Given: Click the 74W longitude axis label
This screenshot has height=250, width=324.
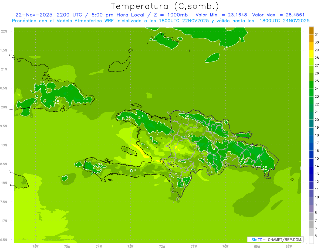Looking at the screenshot, I should 99,246.
